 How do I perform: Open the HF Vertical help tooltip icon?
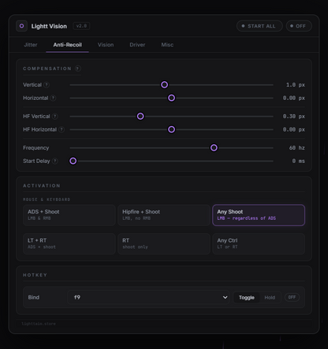[x=55, y=117]
